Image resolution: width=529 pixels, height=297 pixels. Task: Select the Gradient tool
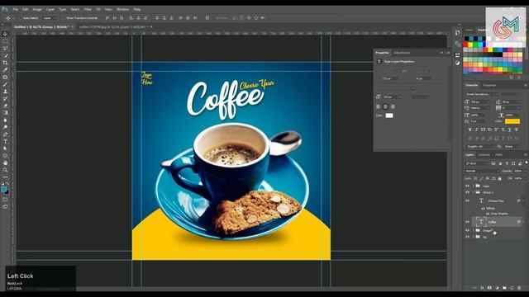coord(5,113)
